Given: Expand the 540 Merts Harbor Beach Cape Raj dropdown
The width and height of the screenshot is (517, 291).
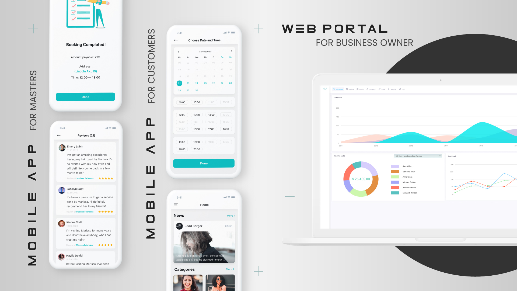Looking at the screenshot, I should 440,156.
